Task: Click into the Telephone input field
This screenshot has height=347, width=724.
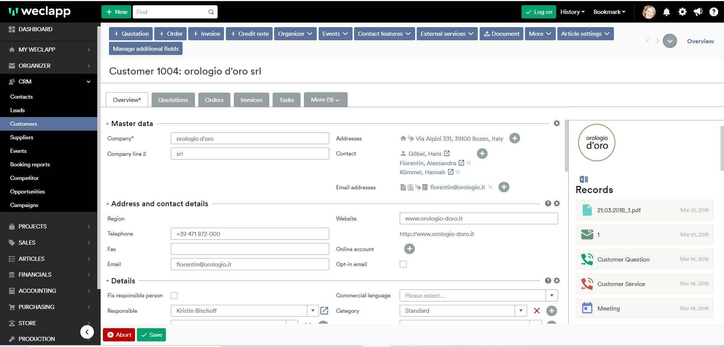Action: tap(250, 234)
